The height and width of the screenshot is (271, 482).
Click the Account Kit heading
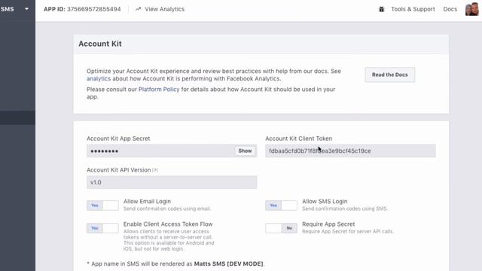tap(100, 44)
